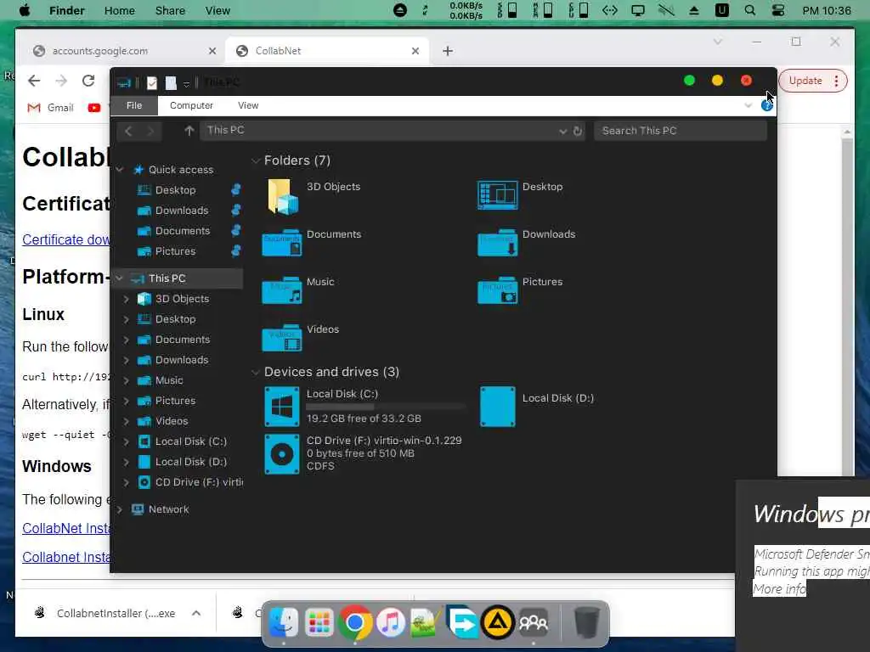
Task: Click More info in SmartScreen popup
Action: pos(779,589)
